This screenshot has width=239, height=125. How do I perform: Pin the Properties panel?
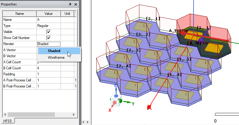[70, 4]
